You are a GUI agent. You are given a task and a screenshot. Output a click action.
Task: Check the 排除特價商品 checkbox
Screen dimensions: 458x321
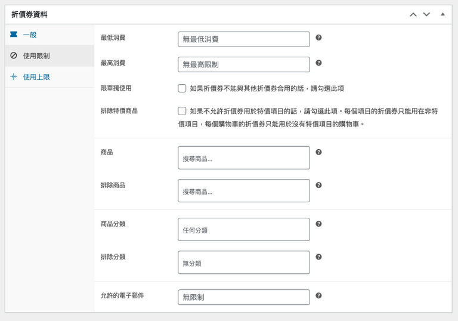182,111
